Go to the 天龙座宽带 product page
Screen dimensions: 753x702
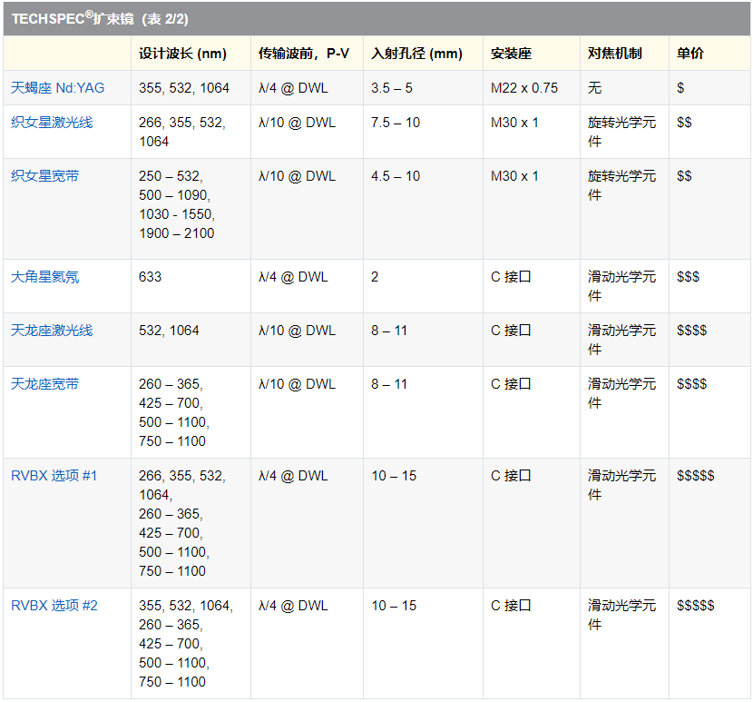[x=44, y=383]
